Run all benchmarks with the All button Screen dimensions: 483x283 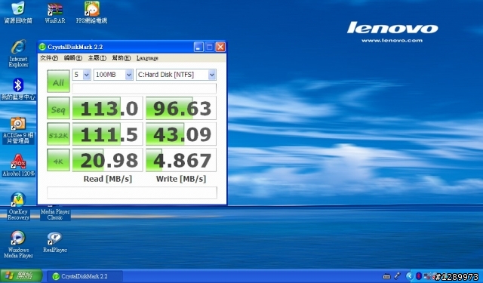tap(58, 82)
